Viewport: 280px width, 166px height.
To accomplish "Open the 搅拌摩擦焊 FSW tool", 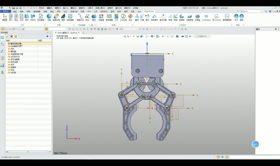I will coord(227,17).
